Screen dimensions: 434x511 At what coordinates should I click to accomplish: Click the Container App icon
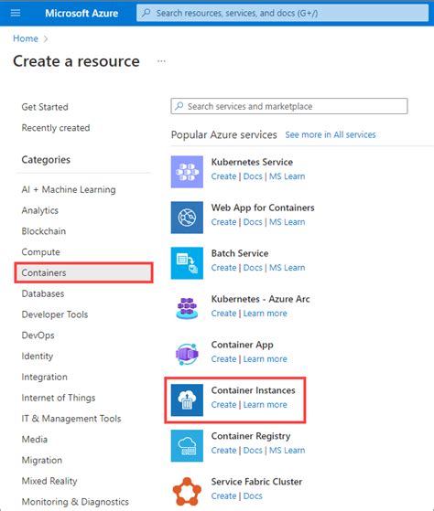[x=187, y=355]
